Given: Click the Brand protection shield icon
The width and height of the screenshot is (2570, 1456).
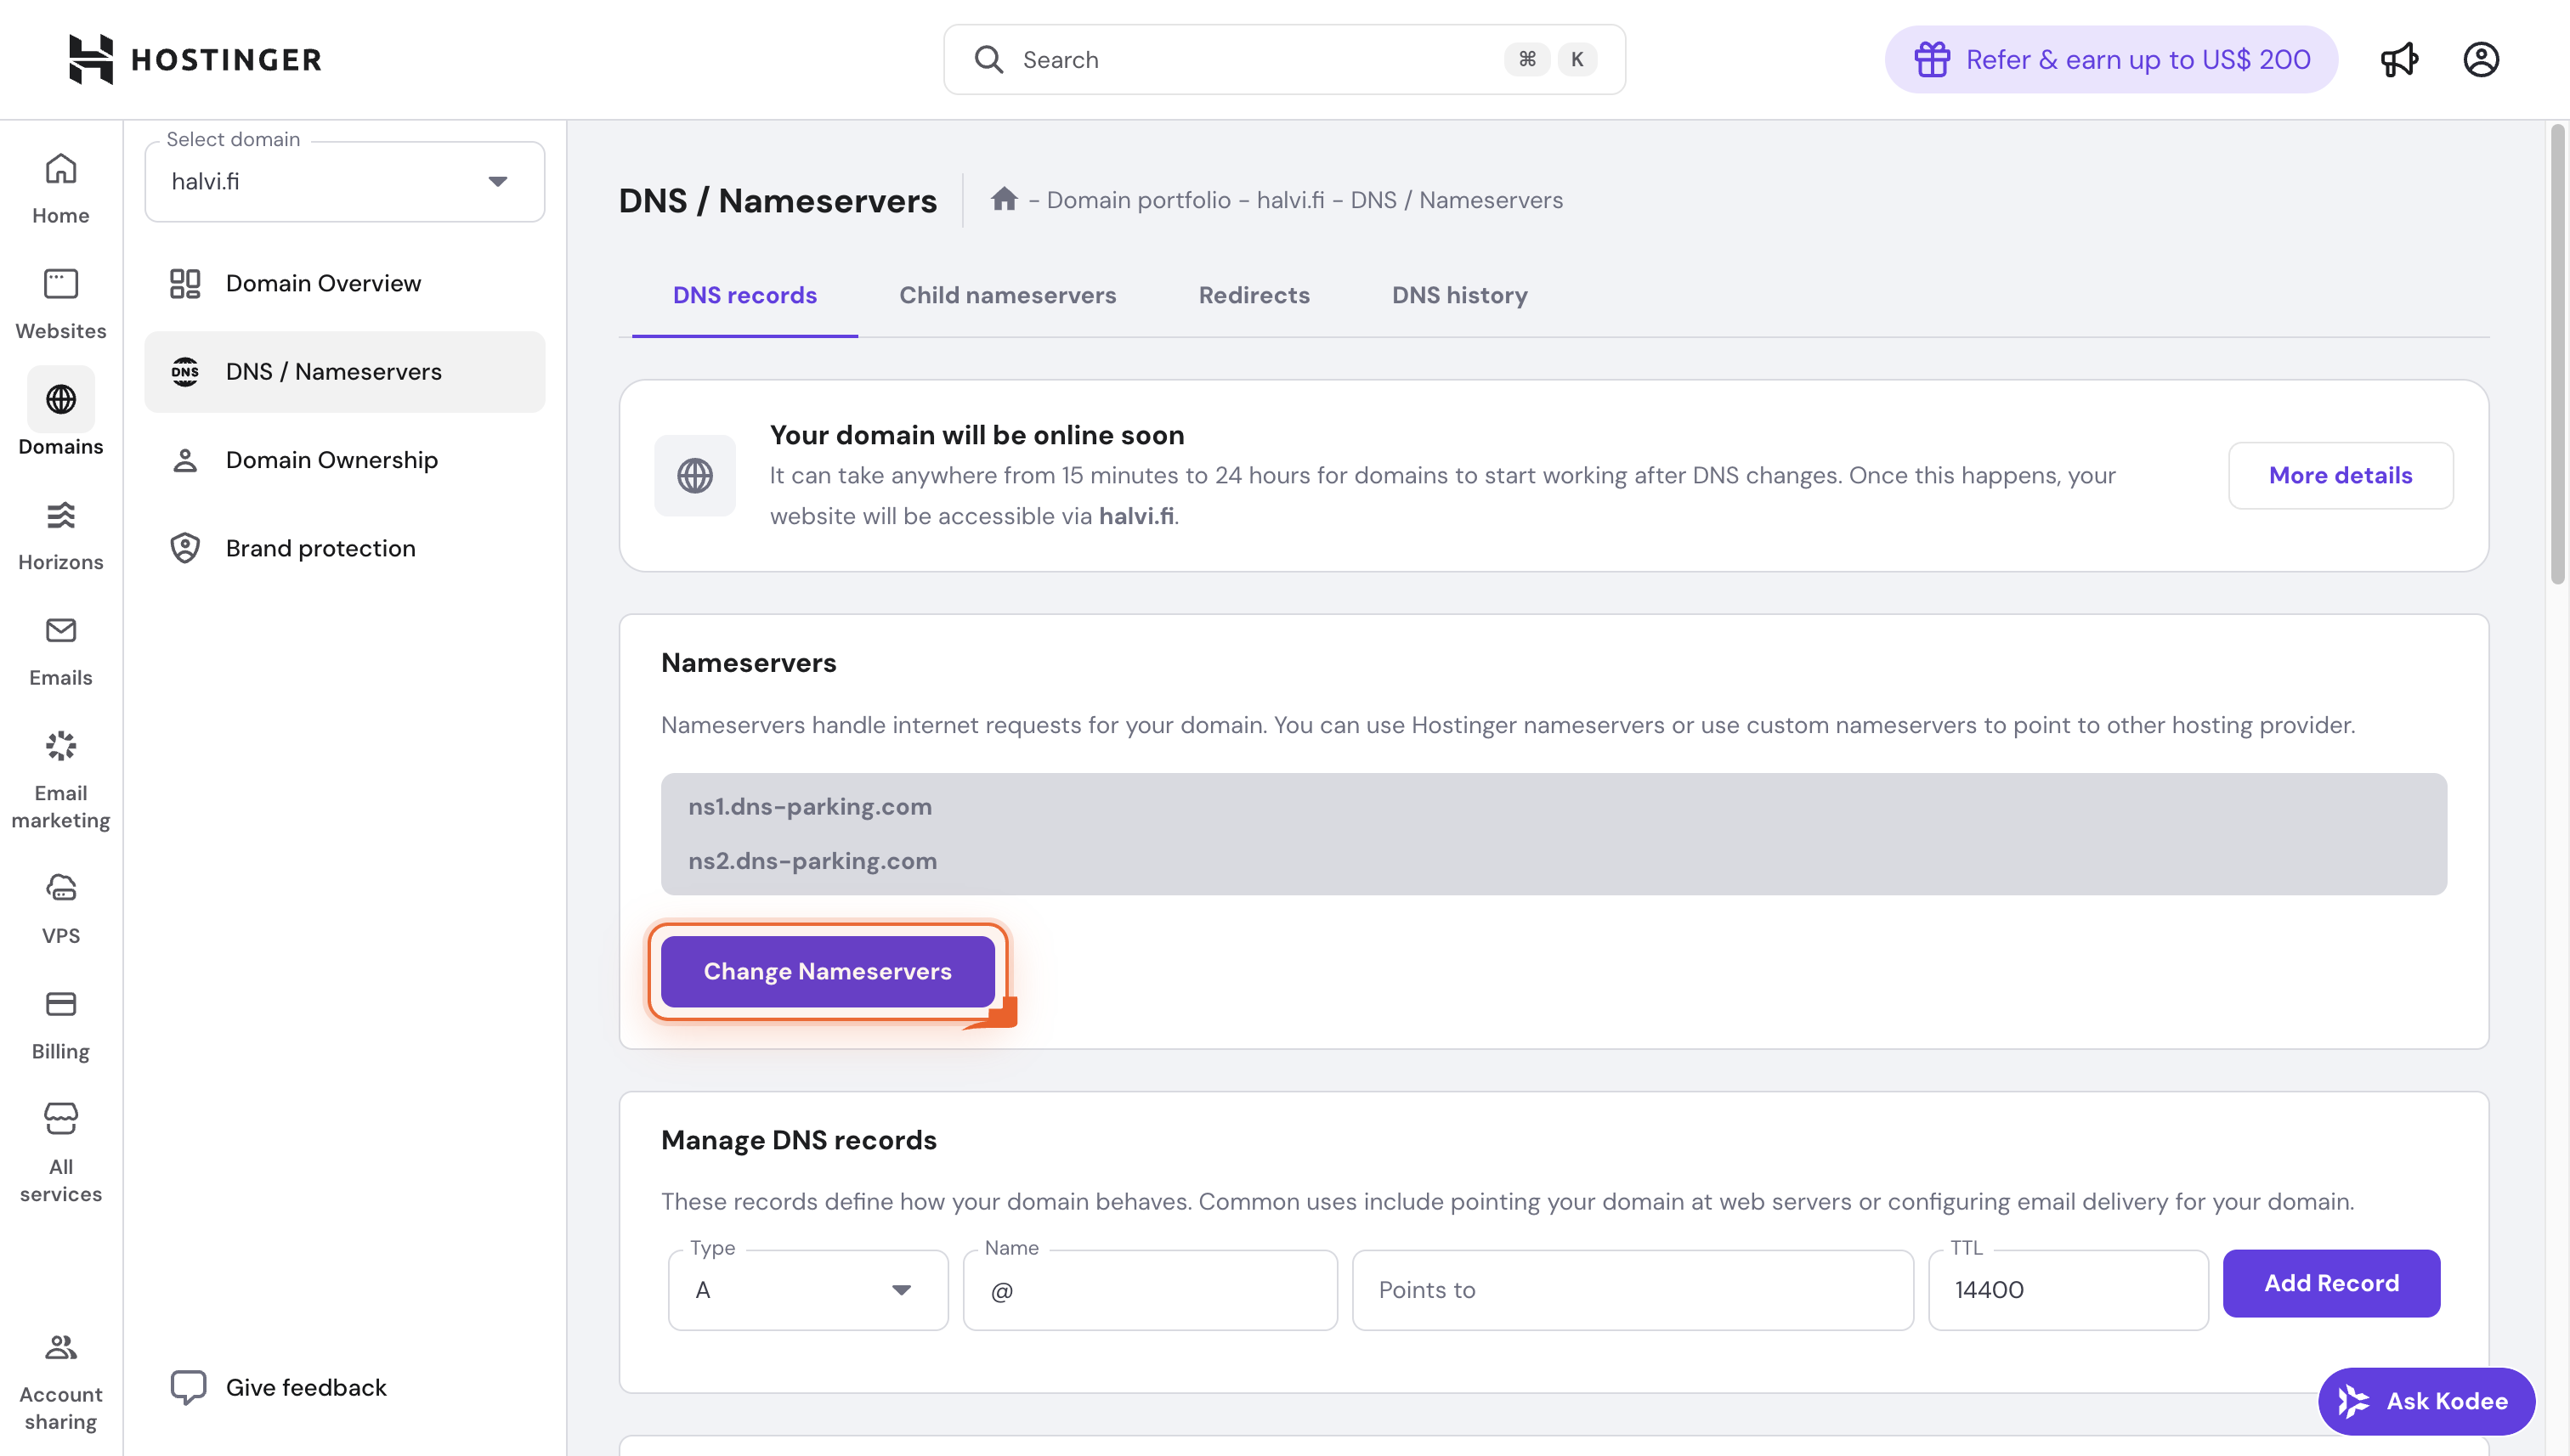Looking at the screenshot, I should point(184,547).
